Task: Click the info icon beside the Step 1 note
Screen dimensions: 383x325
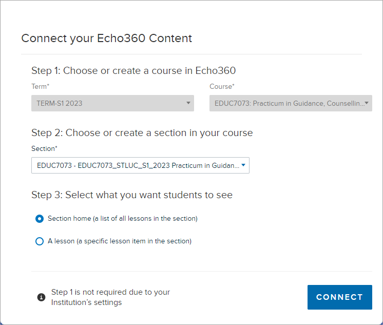Action: (41, 297)
